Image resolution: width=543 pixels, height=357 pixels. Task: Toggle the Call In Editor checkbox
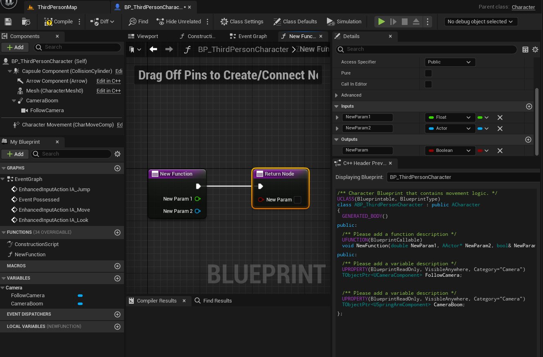428,84
